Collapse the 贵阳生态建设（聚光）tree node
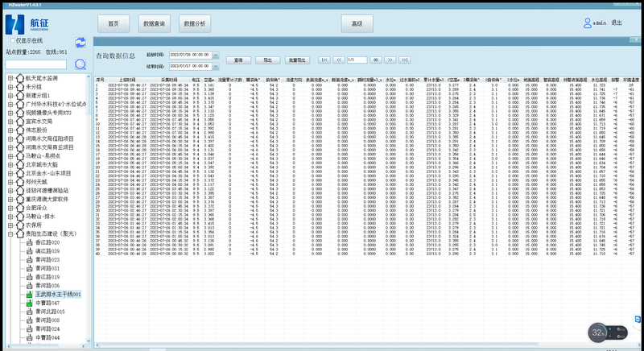The image size is (644, 351). coord(10,233)
